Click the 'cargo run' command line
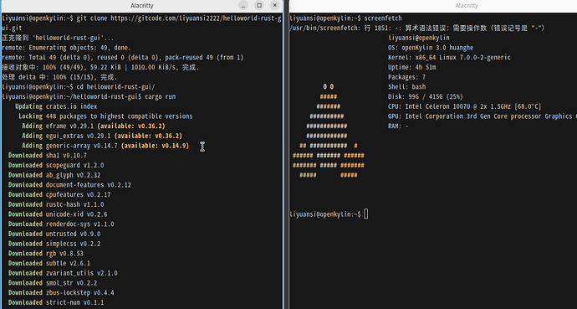 tap(89, 96)
